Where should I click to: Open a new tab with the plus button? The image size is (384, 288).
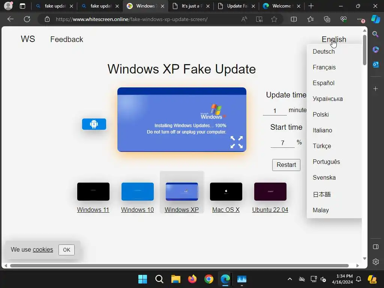[311, 6]
